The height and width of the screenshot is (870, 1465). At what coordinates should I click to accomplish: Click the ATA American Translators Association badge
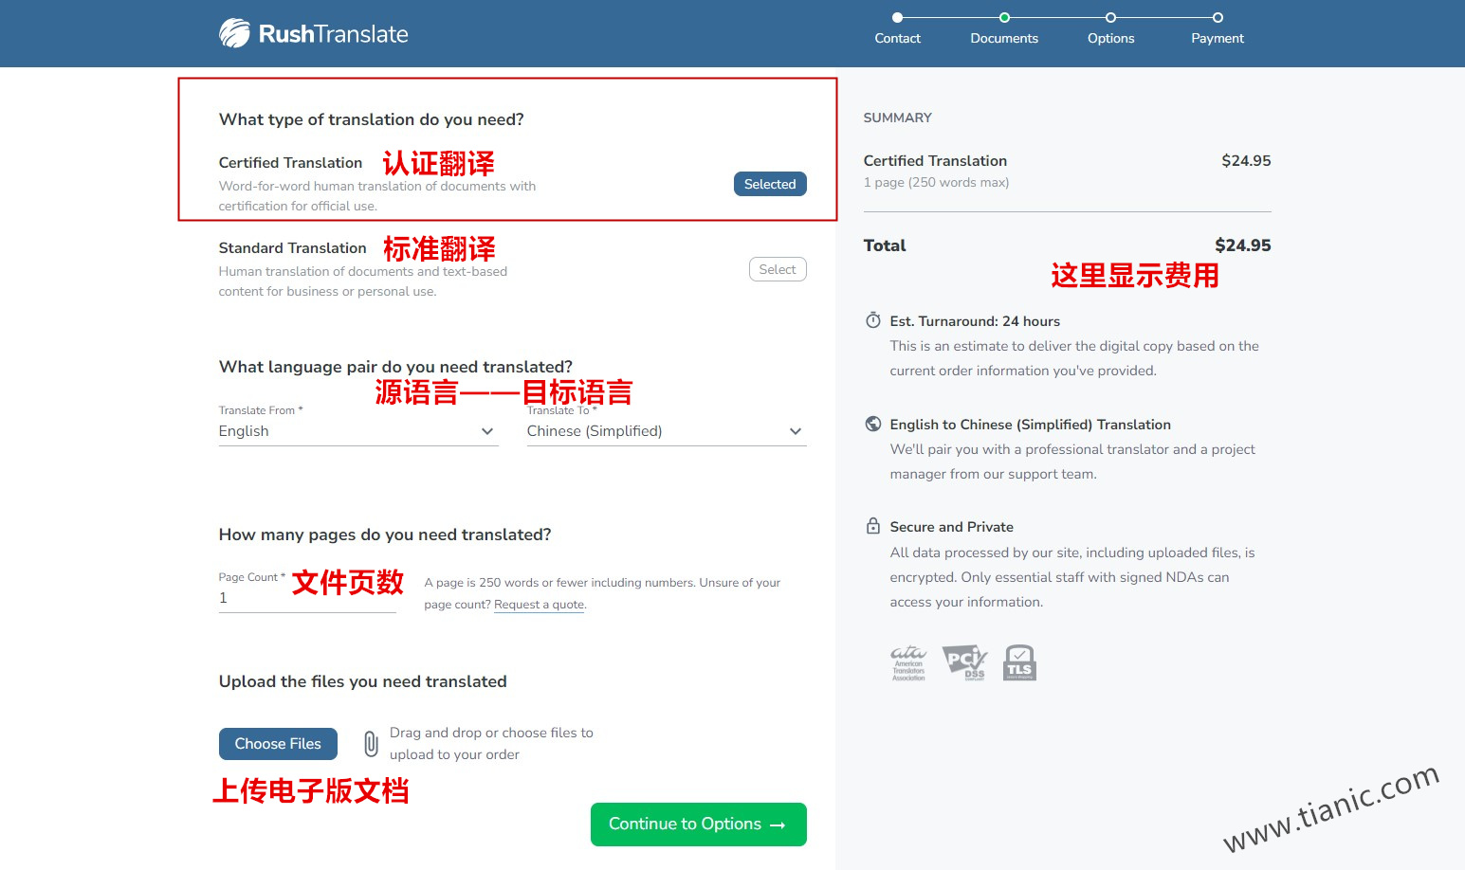pos(908,663)
